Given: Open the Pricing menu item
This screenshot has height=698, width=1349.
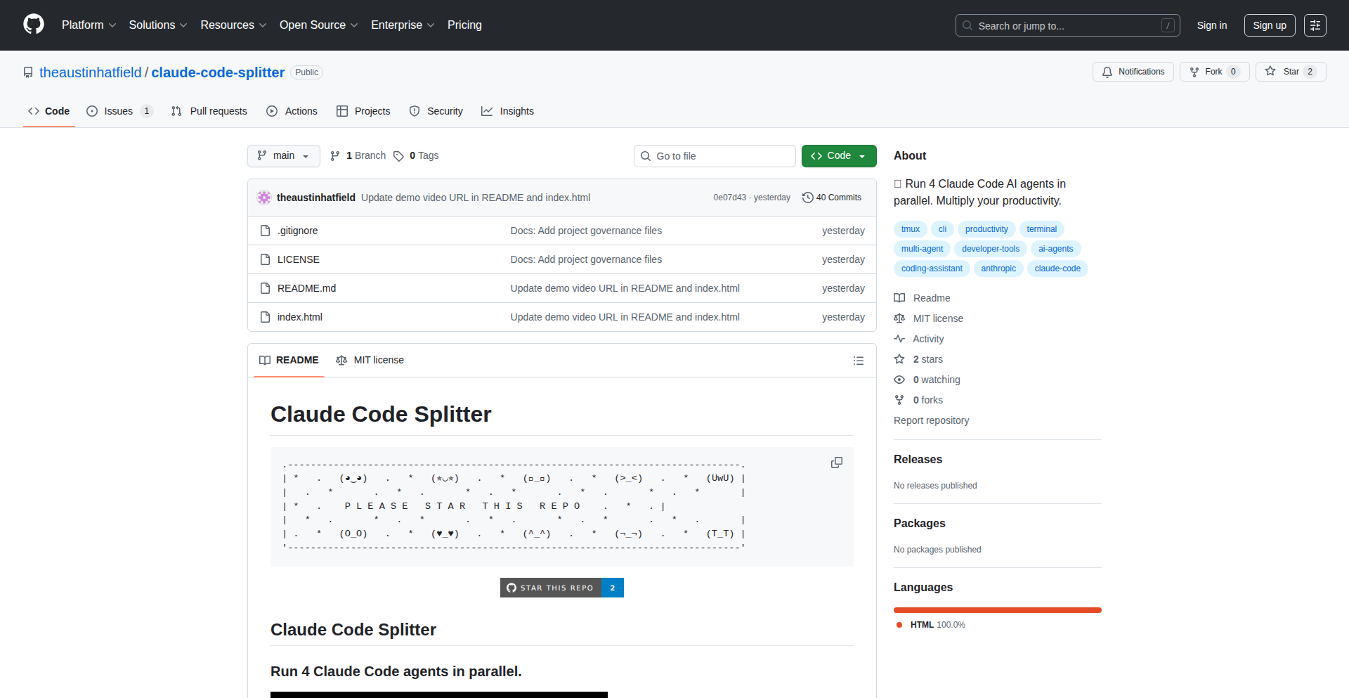Looking at the screenshot, I should (x=464, y=25).
